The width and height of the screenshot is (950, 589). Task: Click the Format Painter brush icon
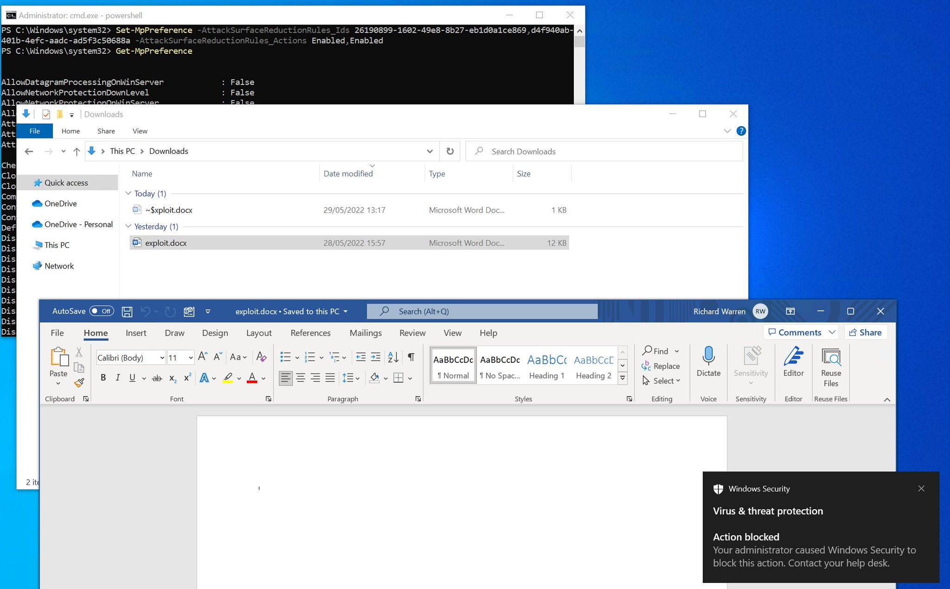79,383
